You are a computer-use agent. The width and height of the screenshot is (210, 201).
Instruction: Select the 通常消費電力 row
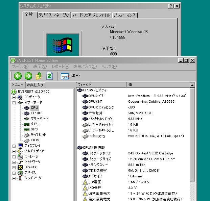click(130, 194)
